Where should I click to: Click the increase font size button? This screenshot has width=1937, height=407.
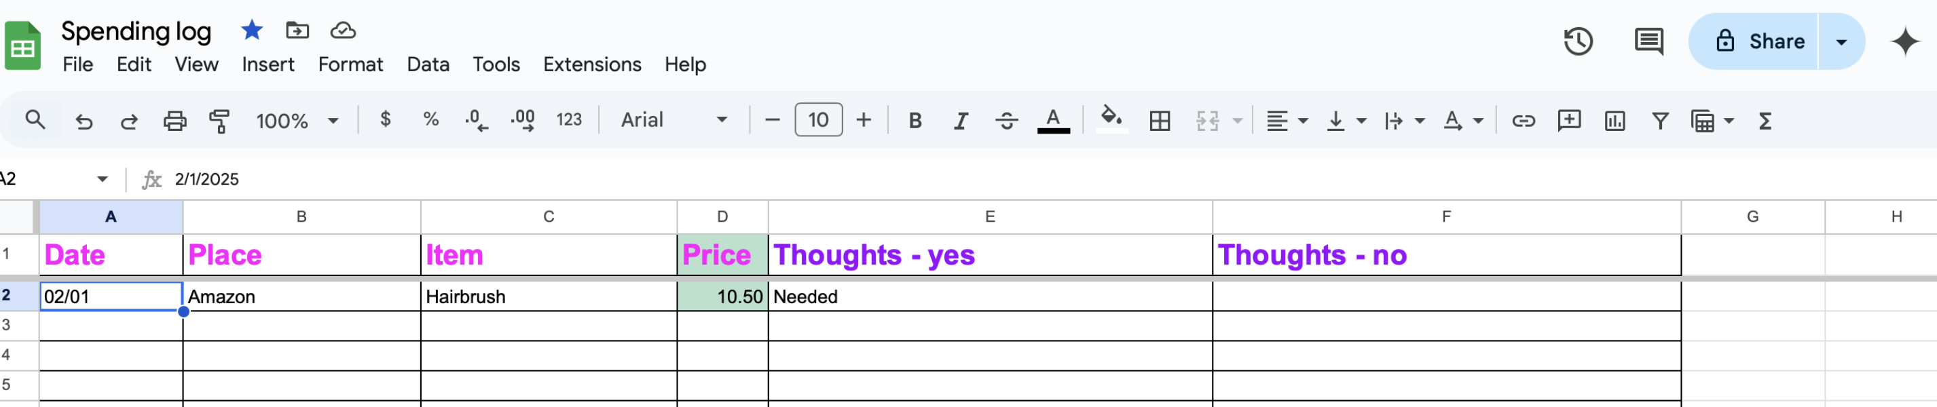point(863,120)
